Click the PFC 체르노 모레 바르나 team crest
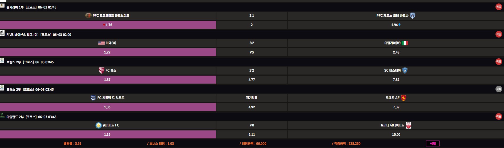Screen dimensions: 504x148 (413, 16)
